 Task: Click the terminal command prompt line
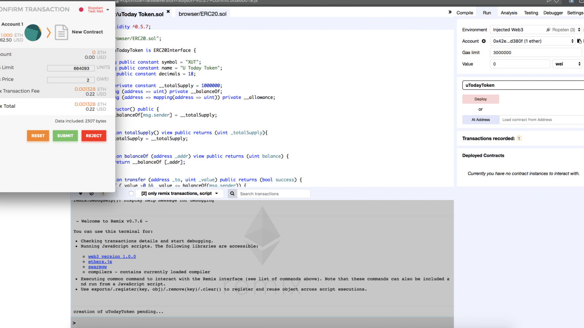tap(262, 323)
